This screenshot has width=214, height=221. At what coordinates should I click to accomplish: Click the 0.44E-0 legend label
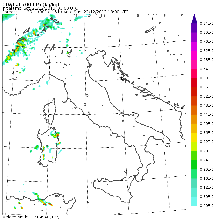pyautogui.click(x=207, y=114)
